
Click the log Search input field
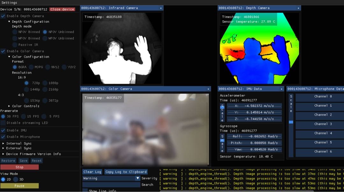coord(111,185)
